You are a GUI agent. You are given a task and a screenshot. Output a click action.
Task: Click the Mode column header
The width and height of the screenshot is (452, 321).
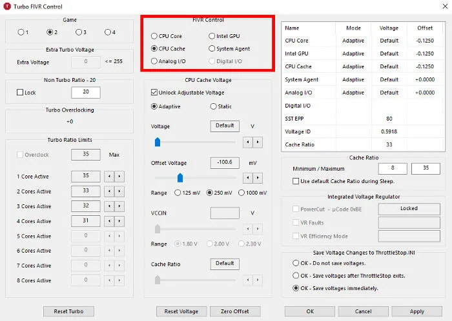[353, 28]
